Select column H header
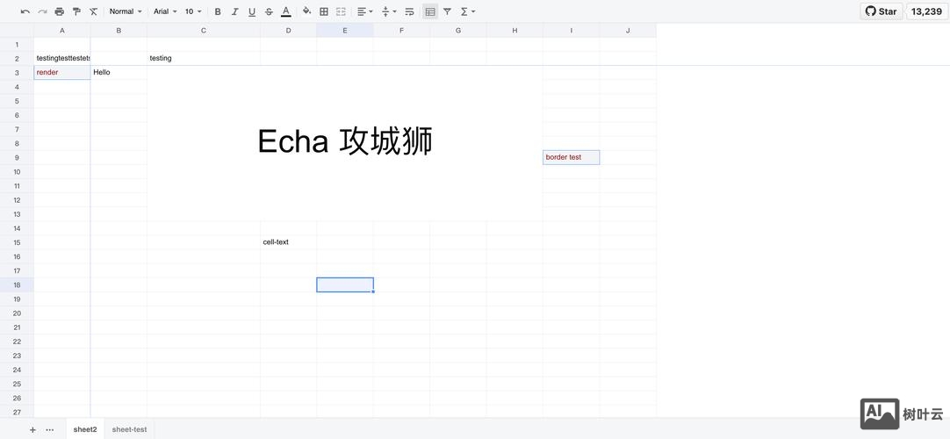This screenshot has width=950, height=439. [515, 30]
